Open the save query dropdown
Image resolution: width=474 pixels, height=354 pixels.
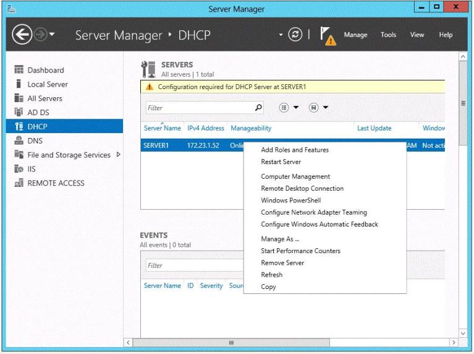[x=326, y=107]
